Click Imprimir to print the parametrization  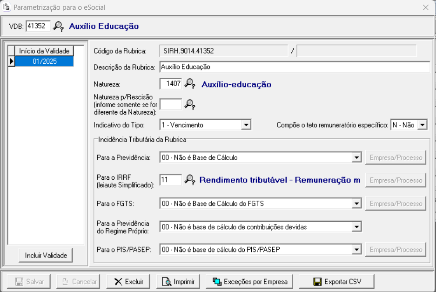pyautogui.click(x=178, y=281)
